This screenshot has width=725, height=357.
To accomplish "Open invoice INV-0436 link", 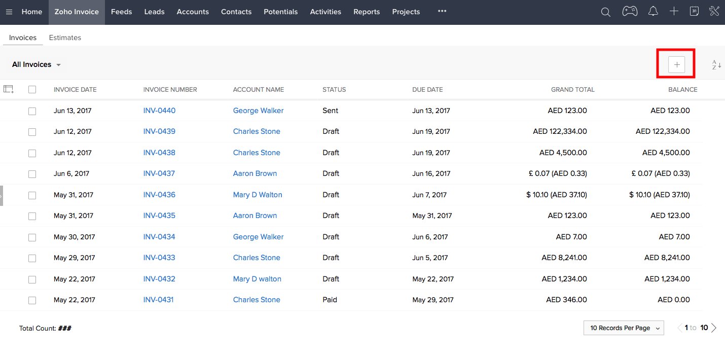I will pos(159,195).
